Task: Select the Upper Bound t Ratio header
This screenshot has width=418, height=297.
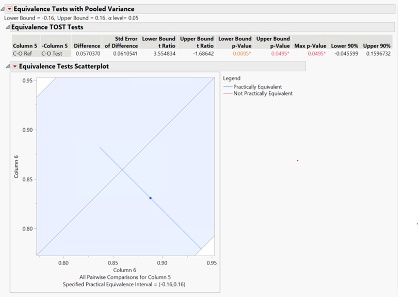Action: pos(197,42)
